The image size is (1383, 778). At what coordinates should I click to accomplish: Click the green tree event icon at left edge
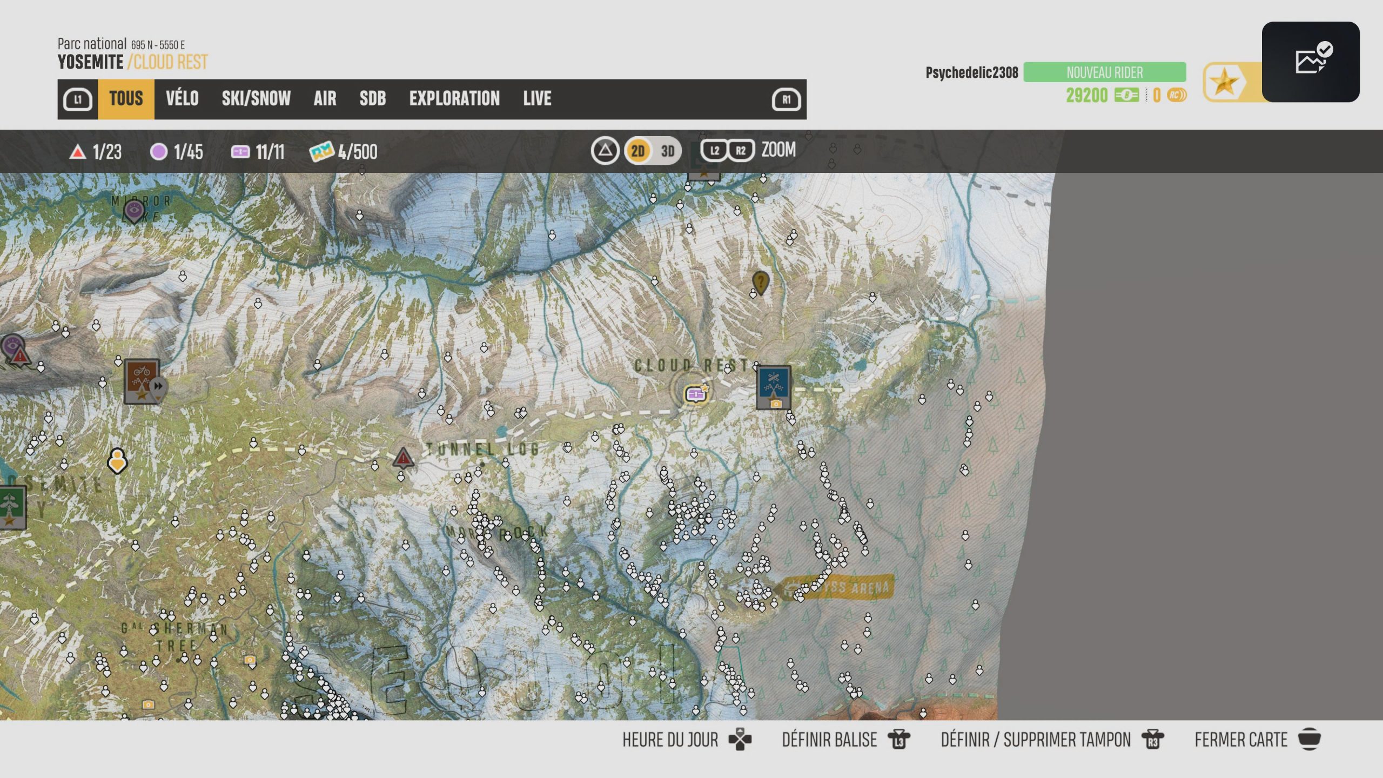(x=12, y=507)
